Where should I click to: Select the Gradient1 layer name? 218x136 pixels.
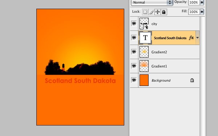(x=159, y=66)
